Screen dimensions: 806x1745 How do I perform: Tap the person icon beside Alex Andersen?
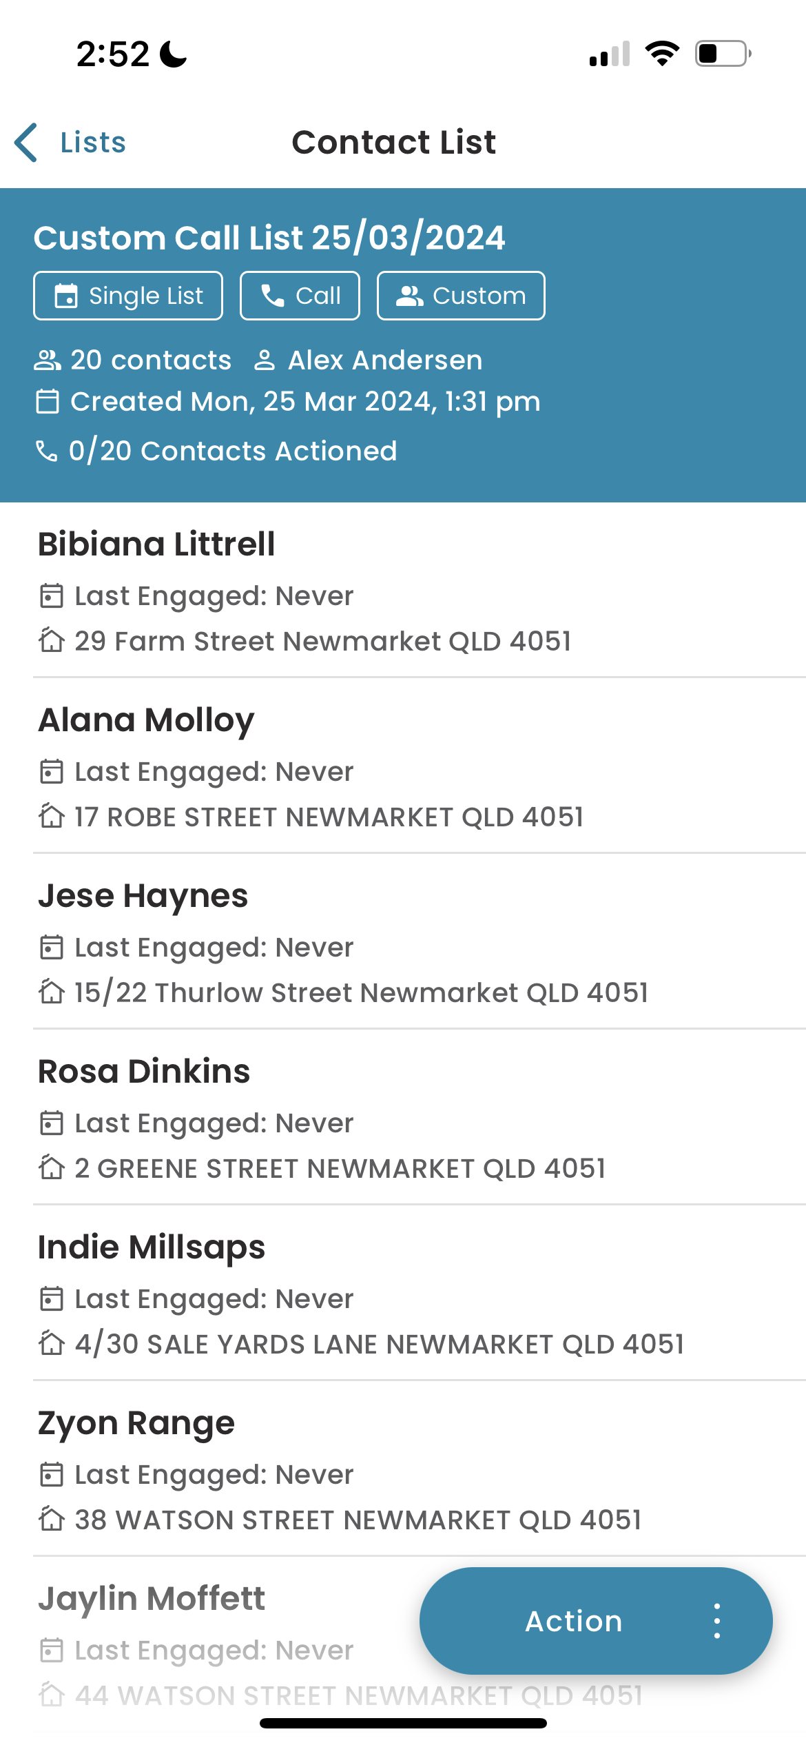[x=265, y=360]
